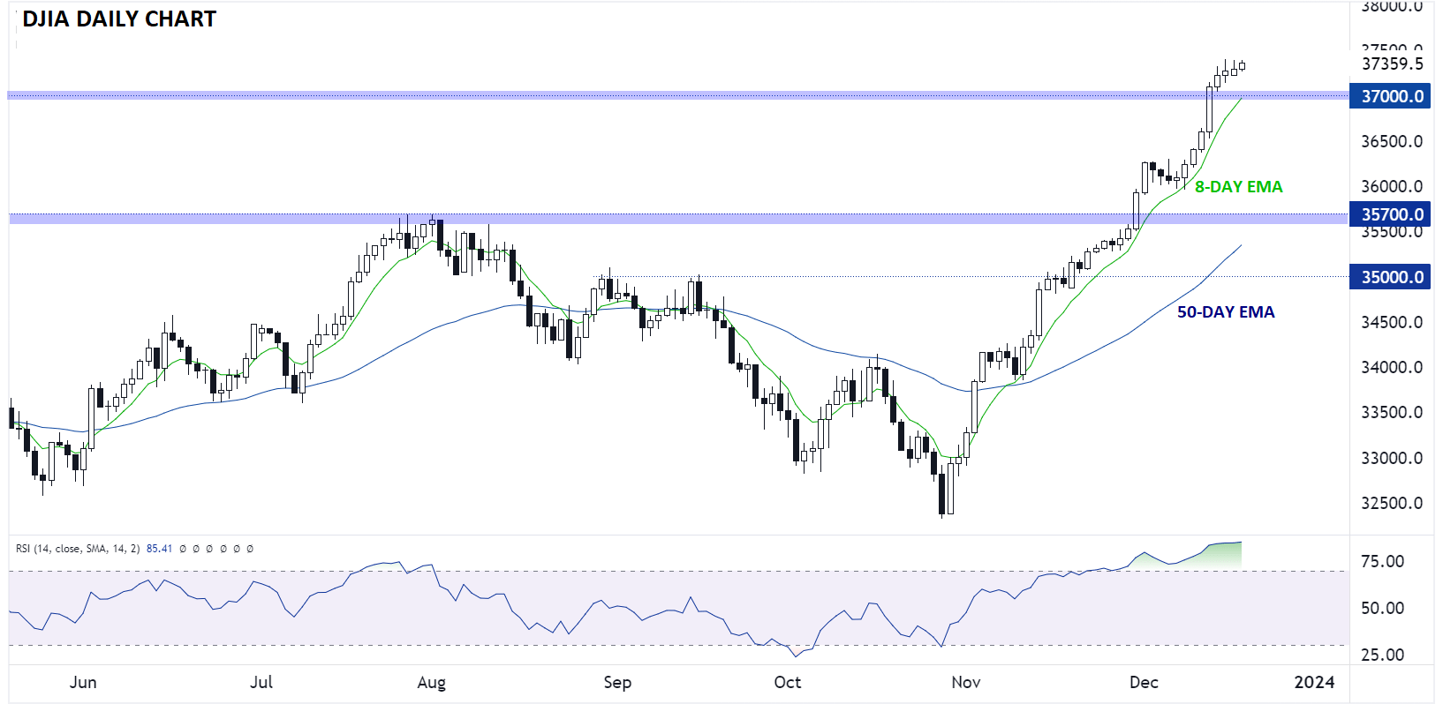Click the Sep label on time axis

pos(617,683)
